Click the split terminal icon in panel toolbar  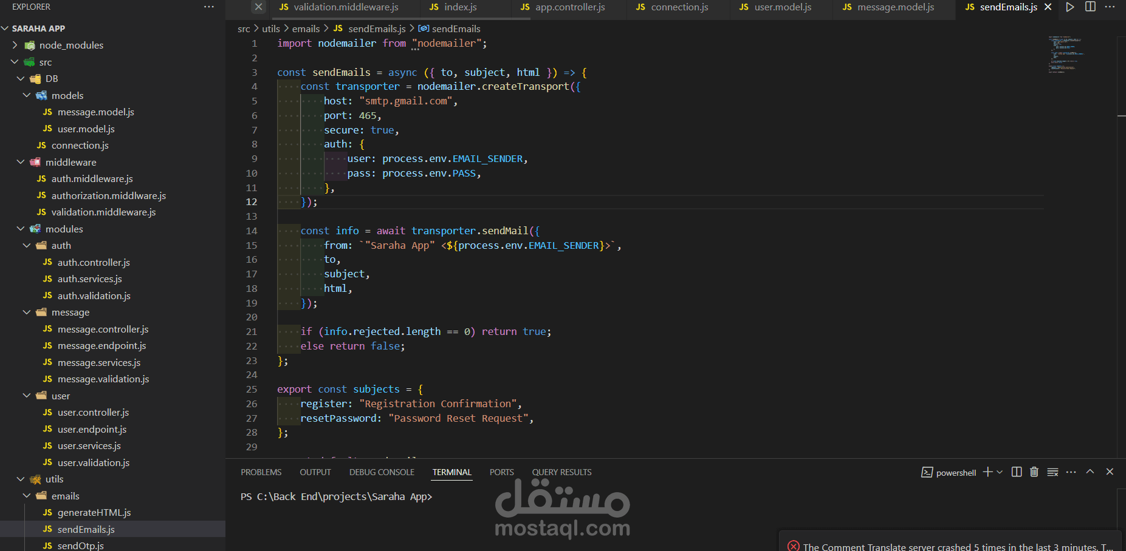point(1016,472)
